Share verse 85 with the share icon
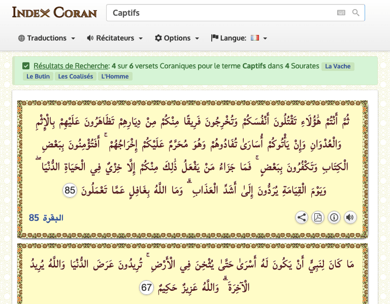The image size is (390, 304). pyautogui.click(x=302, y=218)
